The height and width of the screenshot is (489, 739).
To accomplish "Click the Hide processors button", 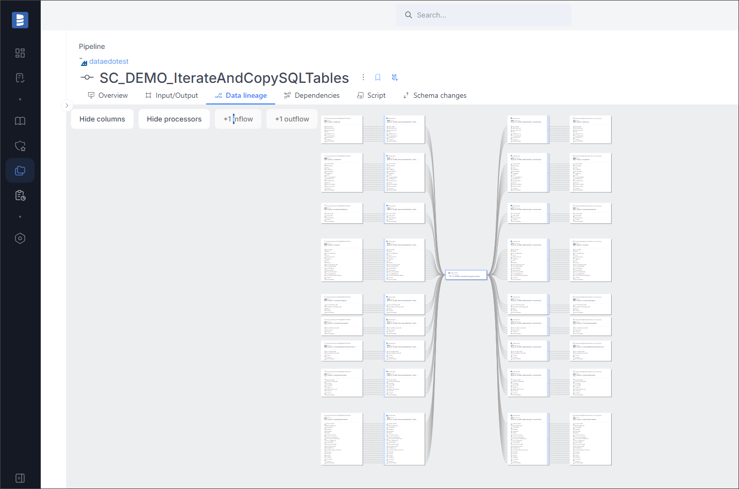I will tap(174, 119).
